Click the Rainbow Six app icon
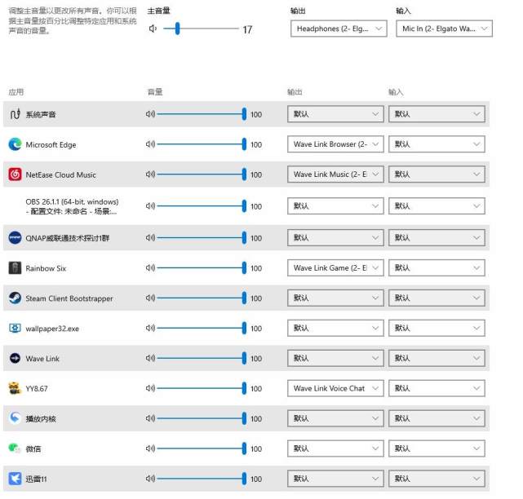Viewport: 523px width, 499px height. [x=15, y=267]
